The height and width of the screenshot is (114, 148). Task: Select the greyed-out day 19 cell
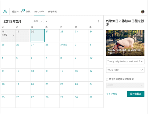click(22, 36)
